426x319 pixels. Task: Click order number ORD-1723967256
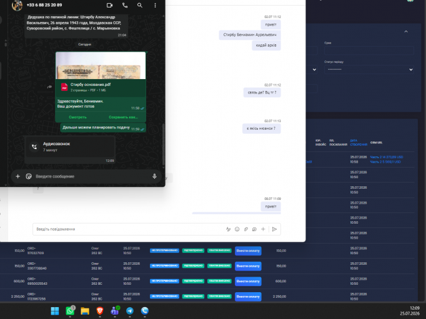[x=36, y=297]
